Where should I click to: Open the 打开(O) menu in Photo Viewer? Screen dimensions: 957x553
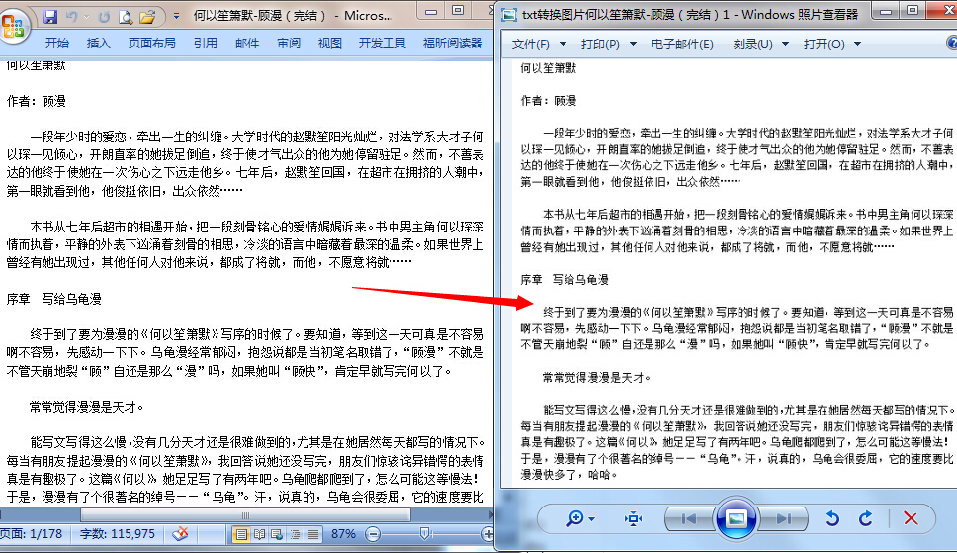coord(831,44)
